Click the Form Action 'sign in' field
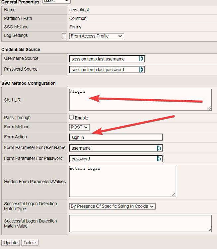The height and width of the screenshot is (249, 217). pyautogui.click(x=116, y=137)
